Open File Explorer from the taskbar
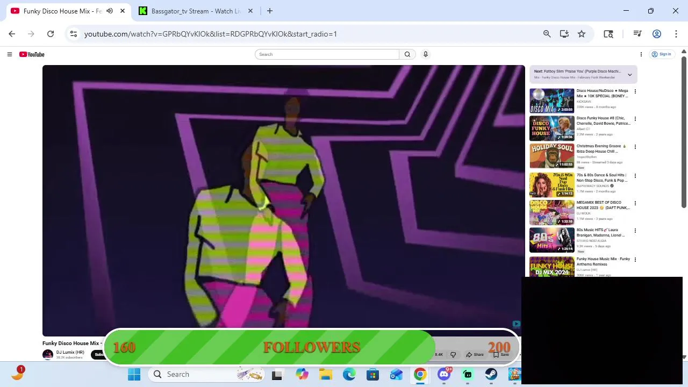Screen dimensions: 688x387 tap(326, 374)
